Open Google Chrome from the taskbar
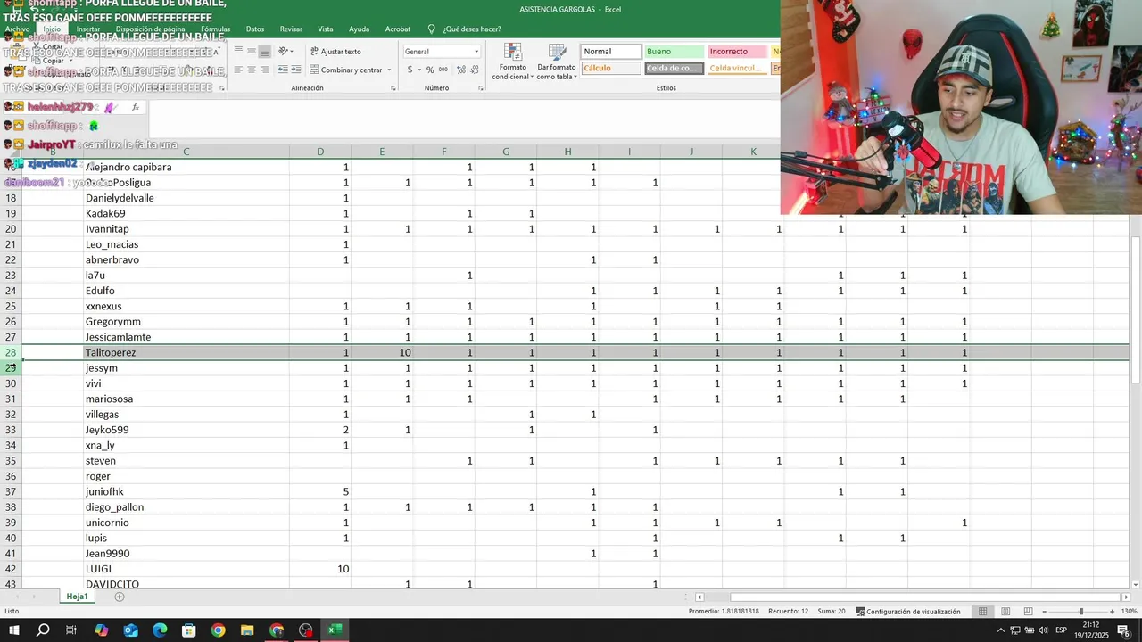This screenshot has width=1142, height=642. pos(218,630)
